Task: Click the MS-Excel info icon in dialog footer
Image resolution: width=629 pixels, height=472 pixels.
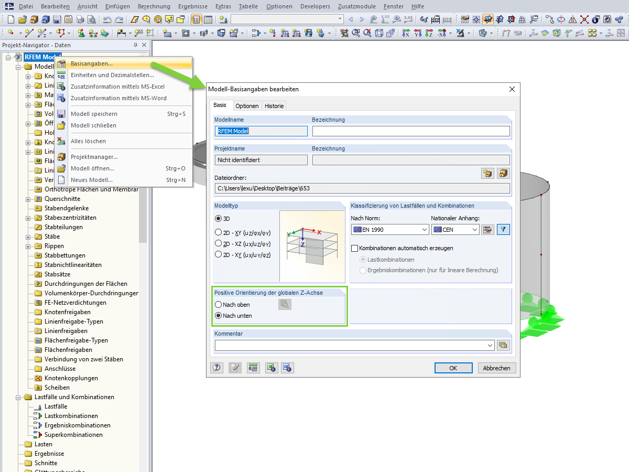Action: point(271,368)
